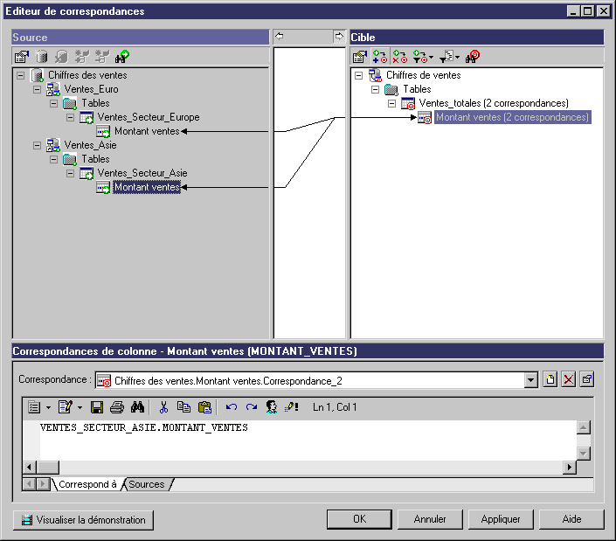Click the add data source icon
616x541 pixels.
pos(41,57)
